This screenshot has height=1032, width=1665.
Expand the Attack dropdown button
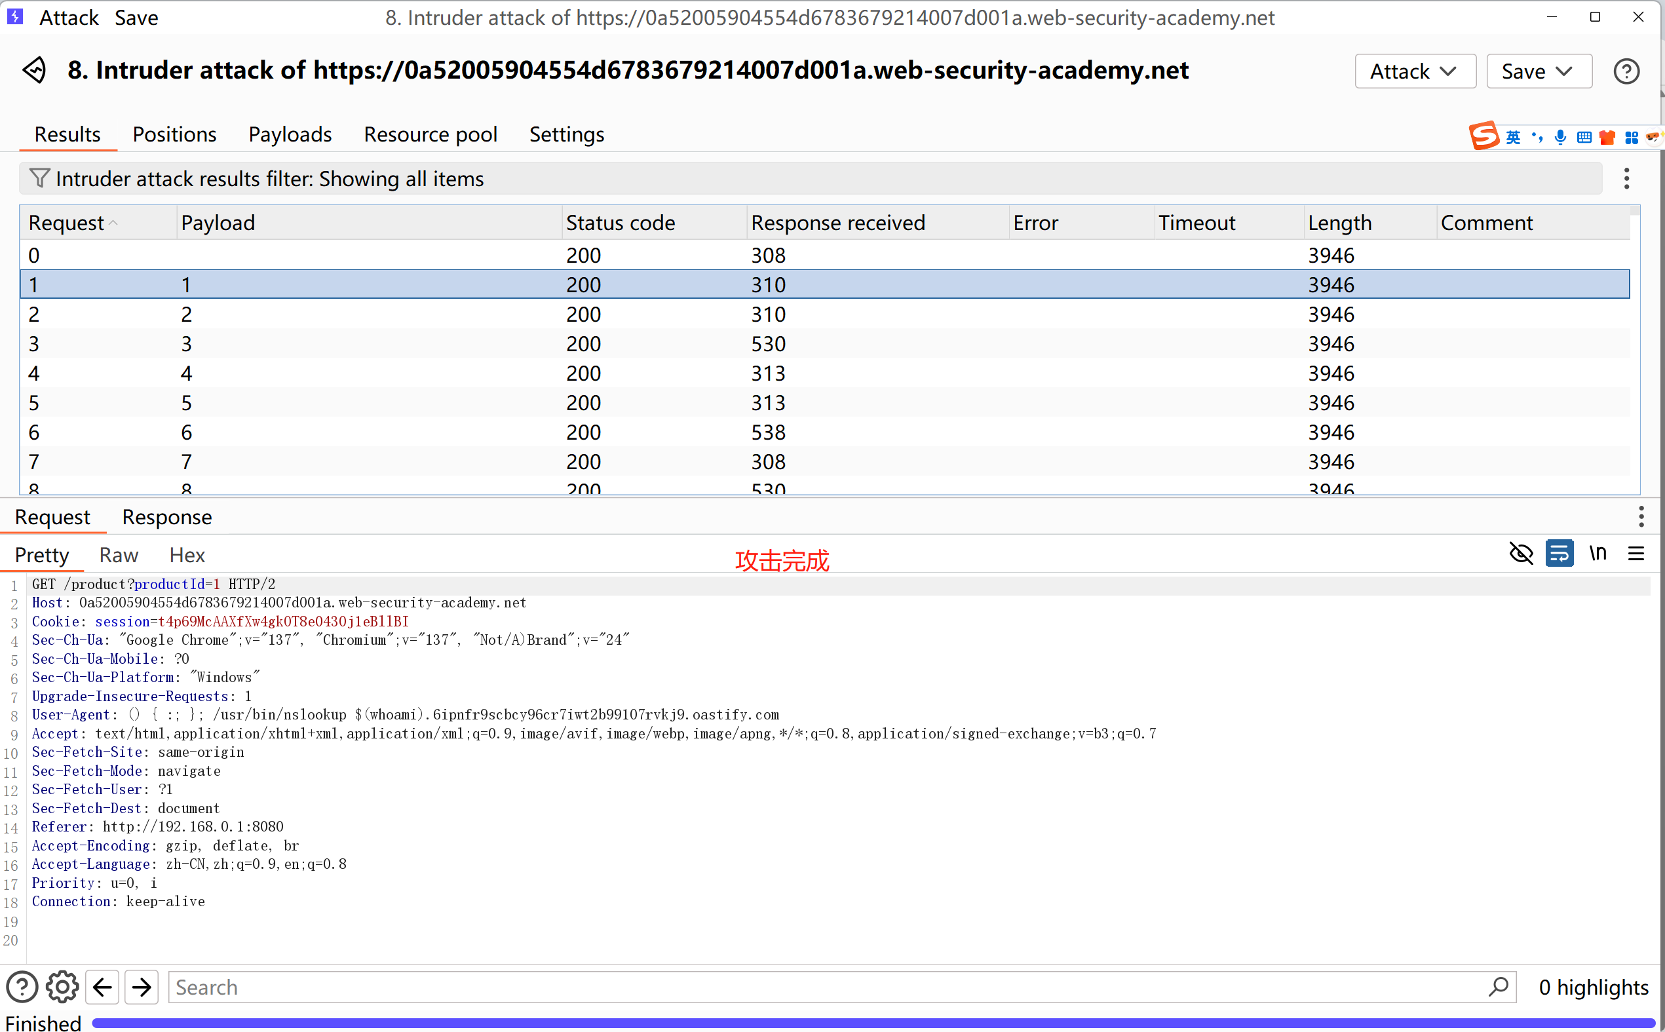(1415, 71)
